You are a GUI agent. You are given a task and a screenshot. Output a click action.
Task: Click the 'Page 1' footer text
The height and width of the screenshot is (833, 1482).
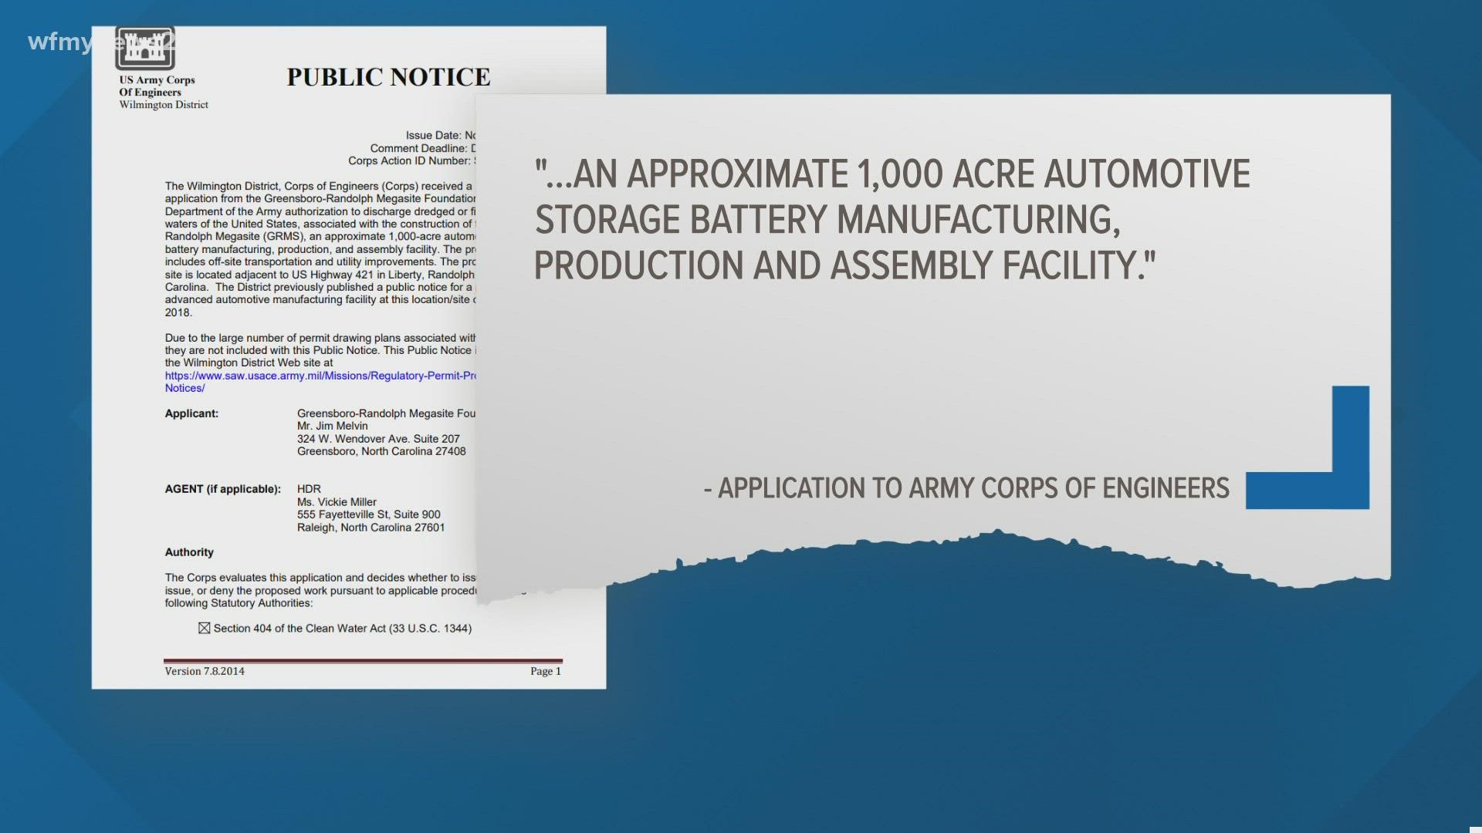click(546, 671)
